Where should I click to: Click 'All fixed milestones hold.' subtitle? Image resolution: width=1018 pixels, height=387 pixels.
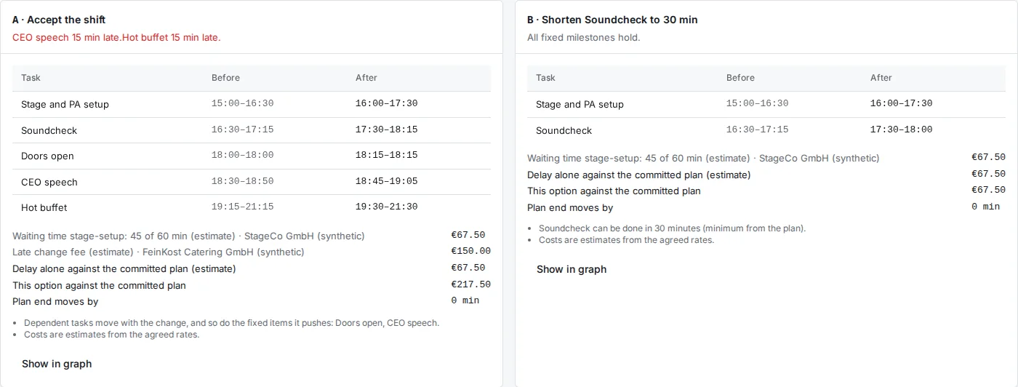point(584,37)
